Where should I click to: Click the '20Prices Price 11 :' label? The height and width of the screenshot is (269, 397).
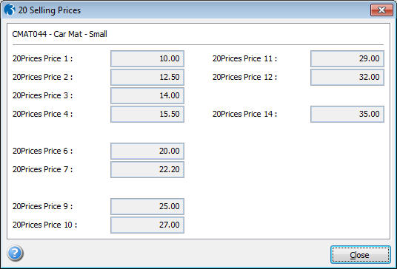(x=245, y=58)
